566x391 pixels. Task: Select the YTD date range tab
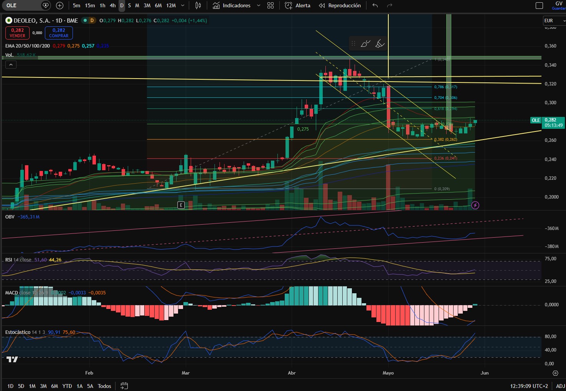point(67,386)
